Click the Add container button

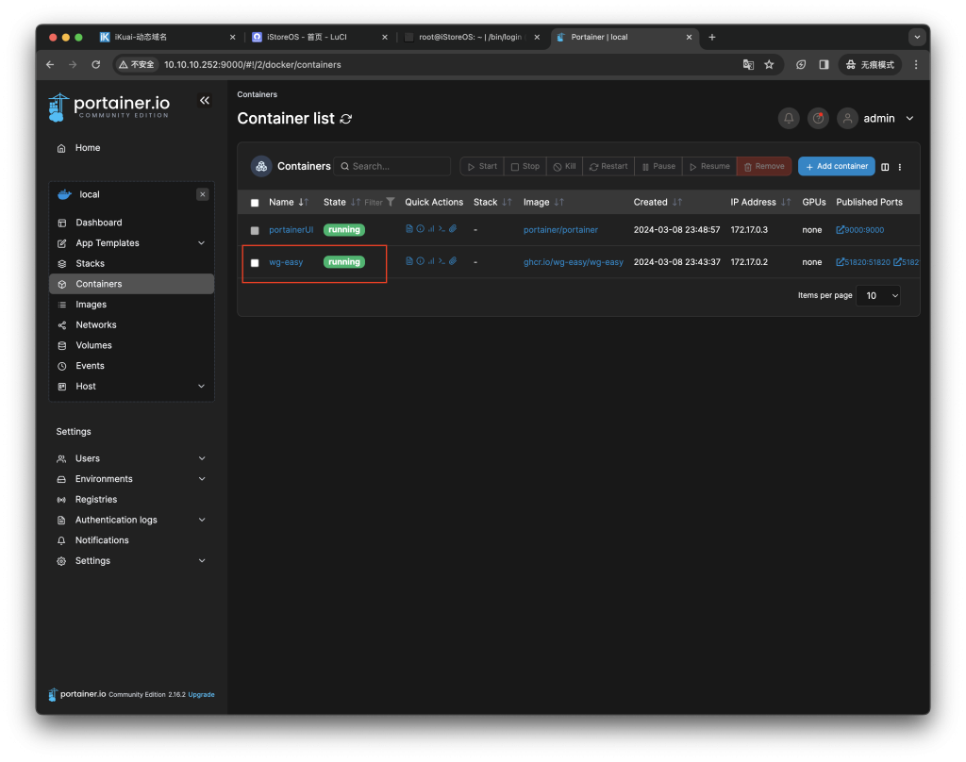tap(837, 166)
